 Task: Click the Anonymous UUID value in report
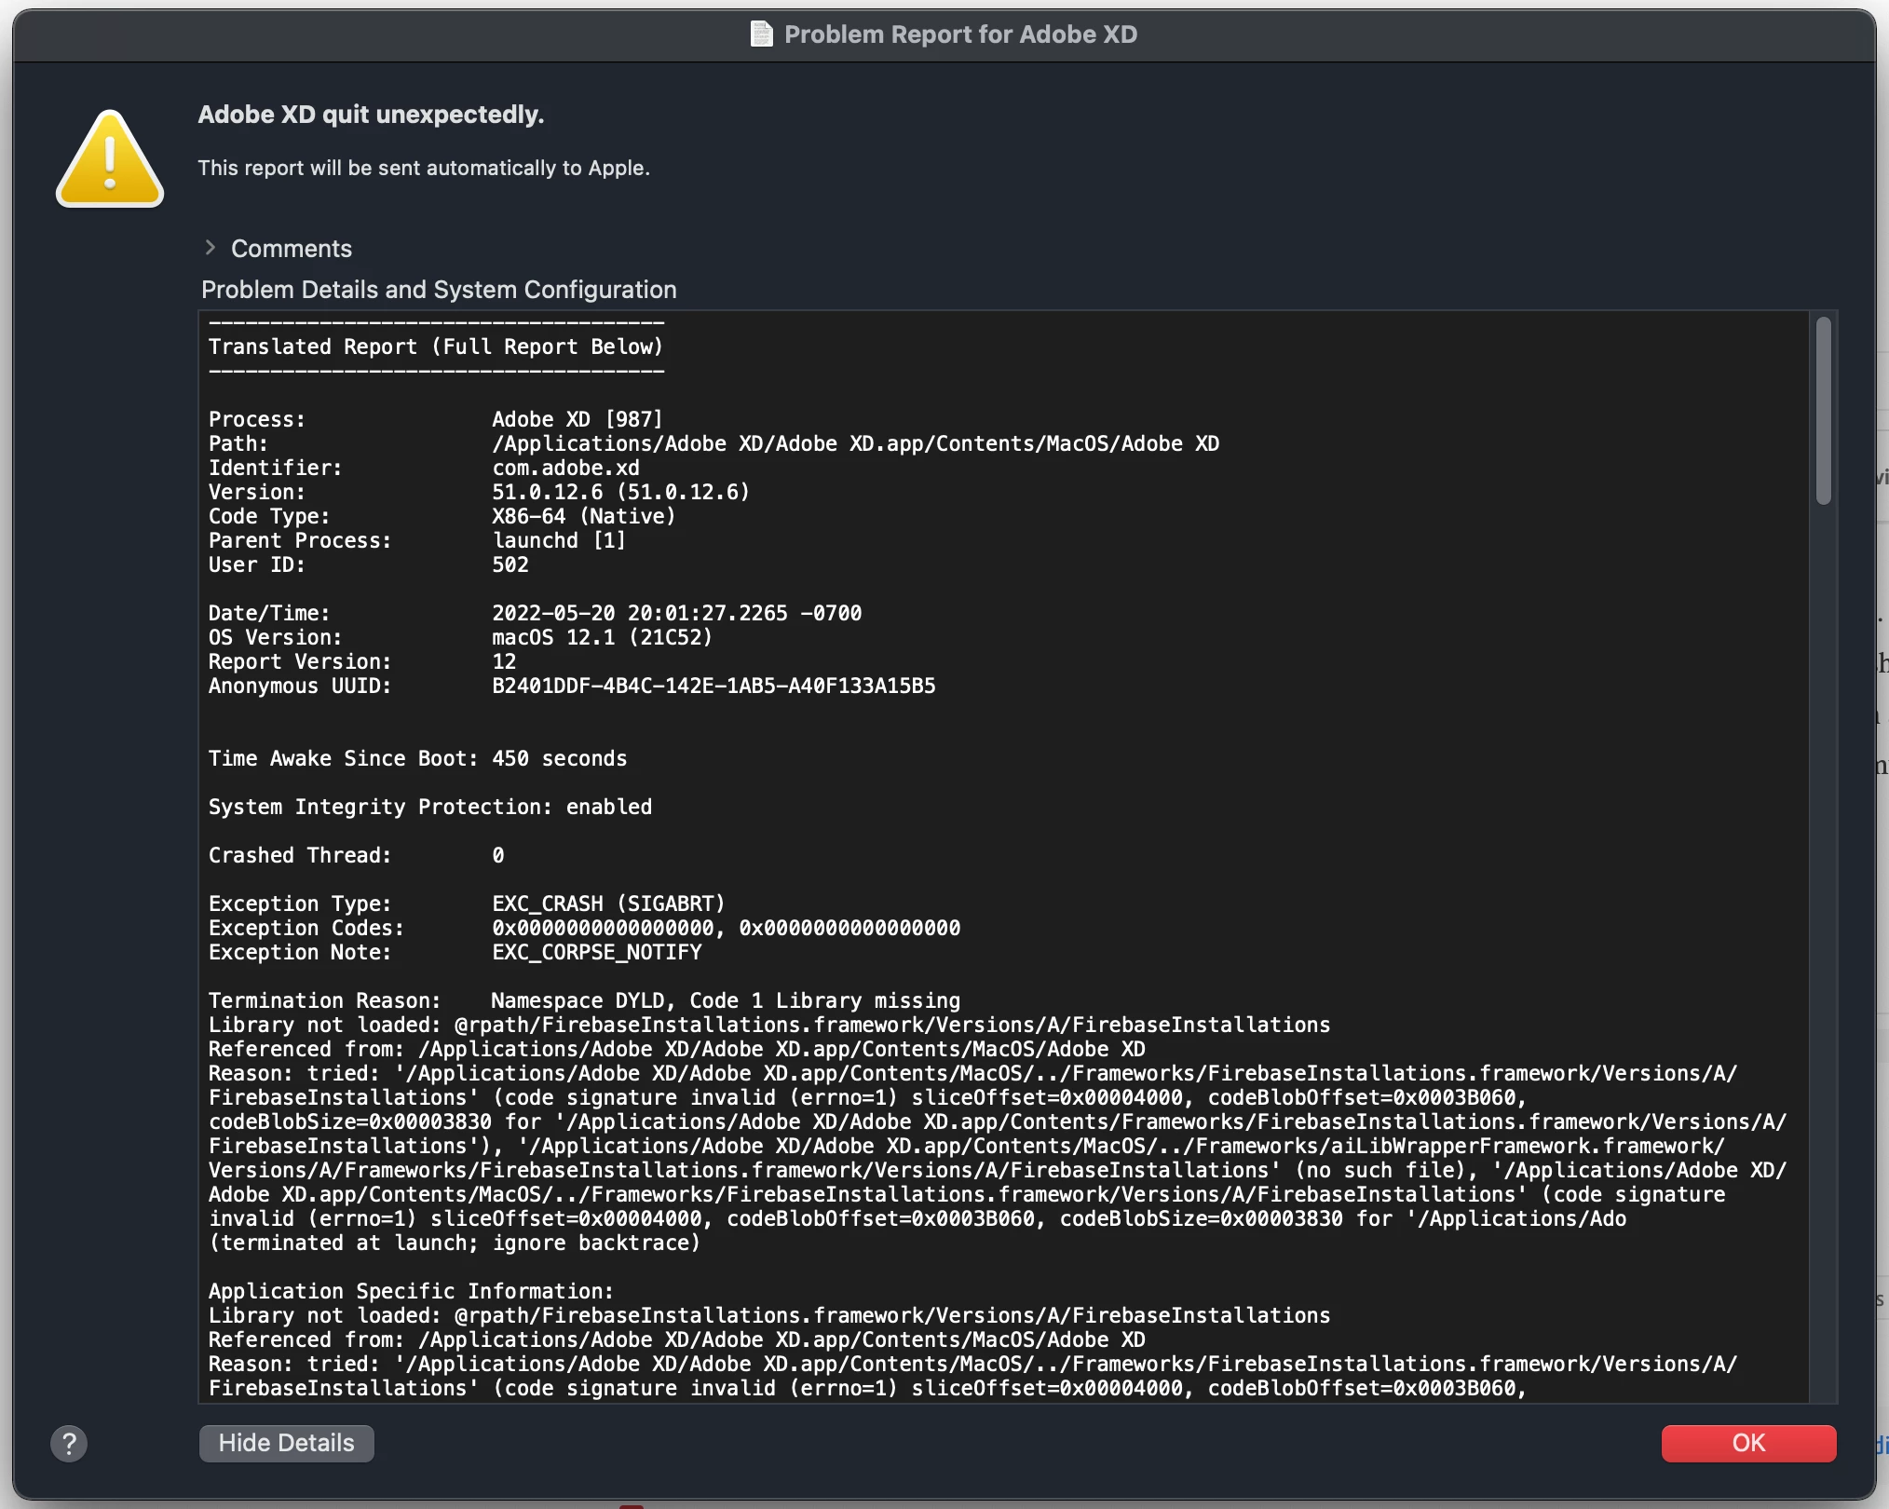coord(713,687)
